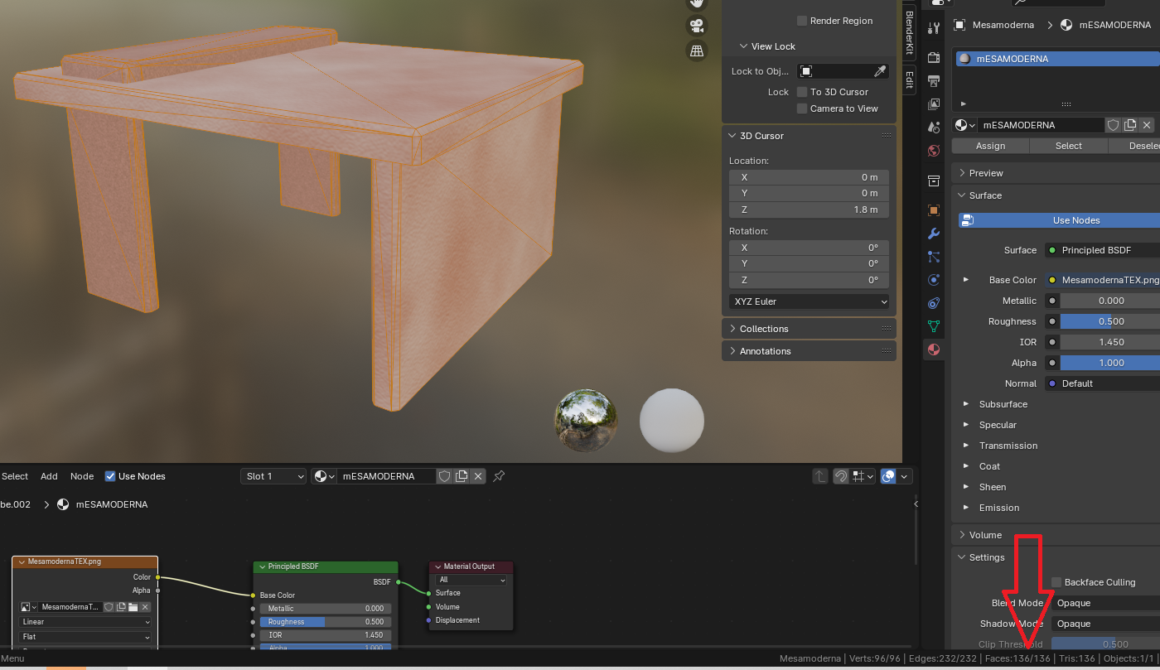
Task: Unlink material with X in Properties panel
Action: [1147, 125]
